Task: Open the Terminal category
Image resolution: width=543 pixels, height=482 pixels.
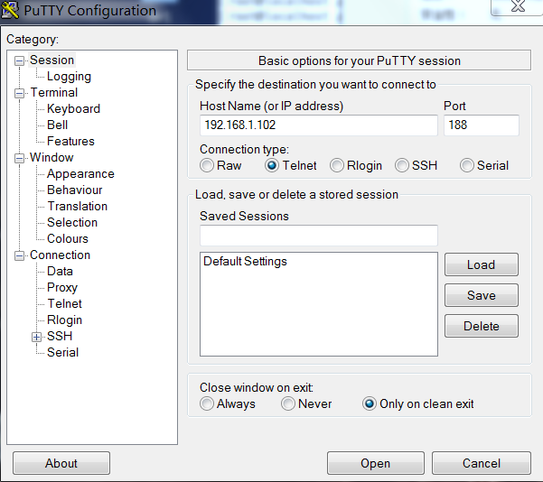Action: (x=54, y=92)
